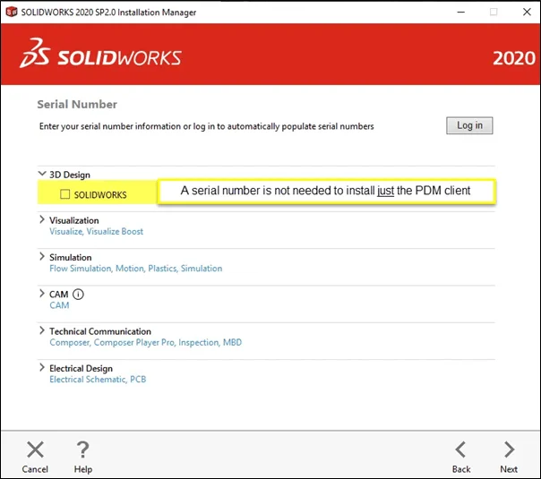Expand the Electrical Design section
This screenshot has width=541, height=479.
tap(42, 368)
